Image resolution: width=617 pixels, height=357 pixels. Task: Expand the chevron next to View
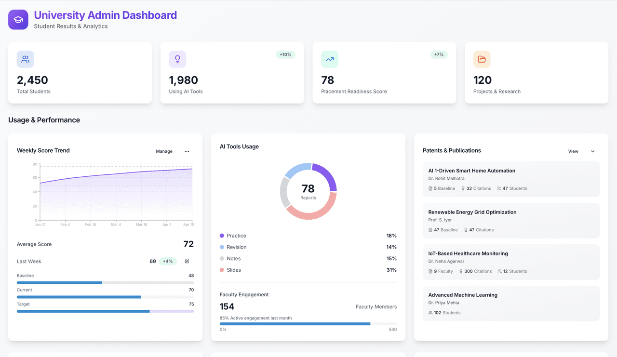(593, 151)
